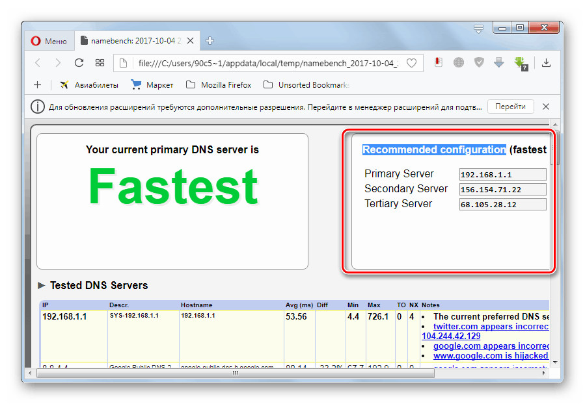Click the blue down-arrow extension icon
This screenshot has width=585, height=404.
(499, 62)
